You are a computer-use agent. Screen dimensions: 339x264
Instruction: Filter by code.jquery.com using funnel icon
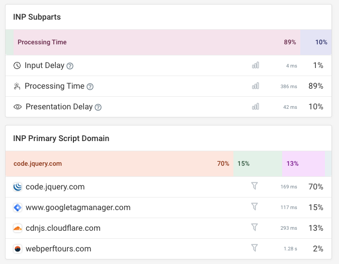click(254, 186)
